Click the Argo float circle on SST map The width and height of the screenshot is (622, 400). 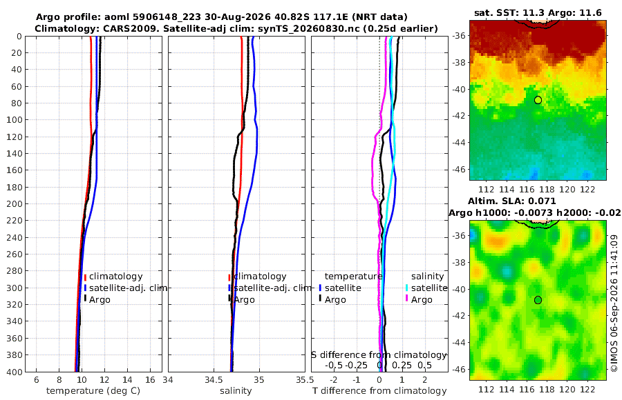tap(538, 100)
